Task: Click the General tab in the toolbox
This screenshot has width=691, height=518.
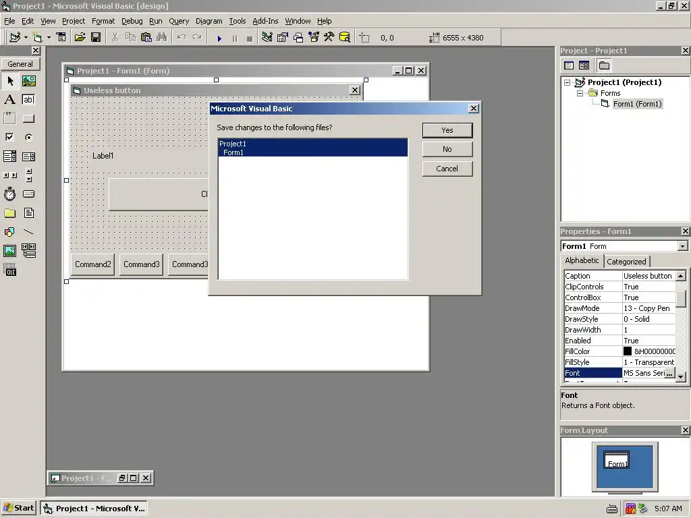Action: 20,64
